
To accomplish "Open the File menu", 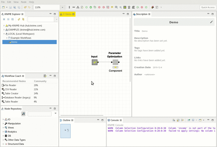I will tap(3, 2).
